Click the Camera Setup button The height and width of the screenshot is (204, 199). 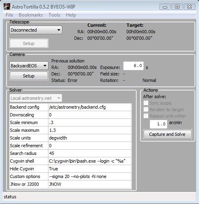pyautogui.click(x=29, y=76)
